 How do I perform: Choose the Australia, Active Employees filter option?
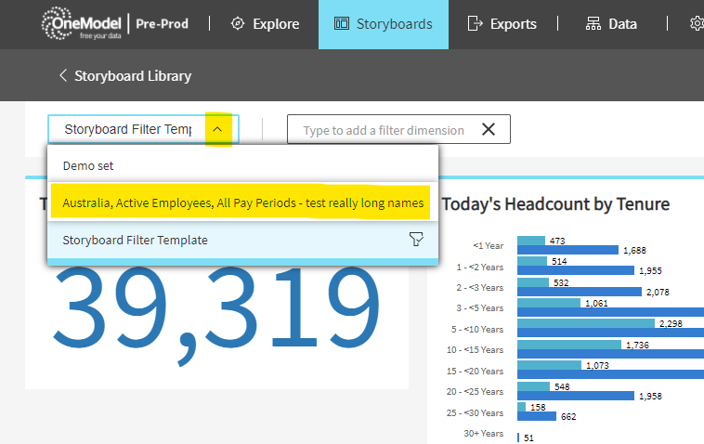pos(241,202)
